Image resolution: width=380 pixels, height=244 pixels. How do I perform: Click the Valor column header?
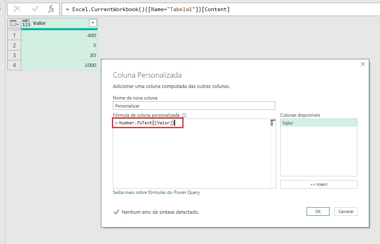coord(59,23)
